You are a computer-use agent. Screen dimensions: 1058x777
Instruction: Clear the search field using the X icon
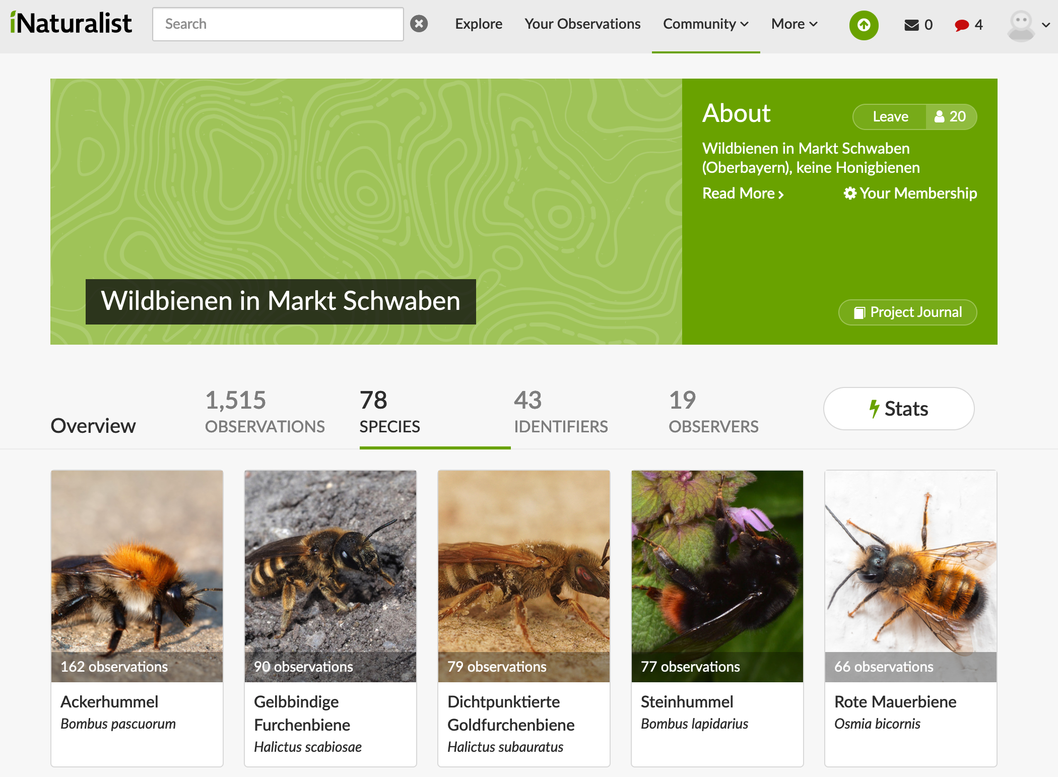point(420,23)
